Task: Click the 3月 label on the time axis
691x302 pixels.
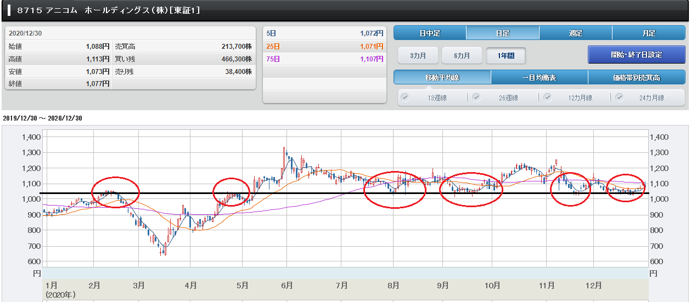Action: 138,286
